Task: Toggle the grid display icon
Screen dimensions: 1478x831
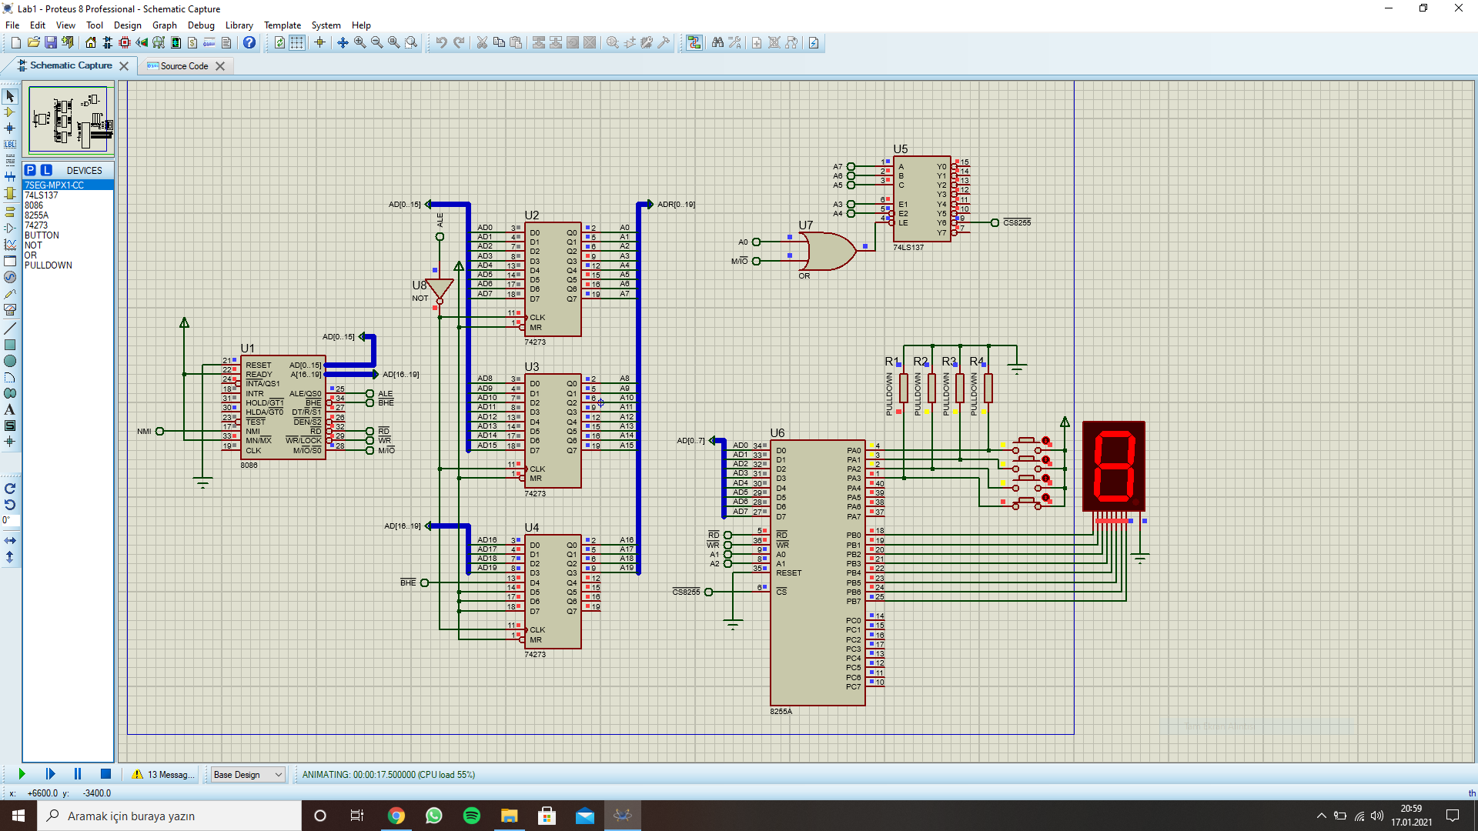Action: click(297, 43)
